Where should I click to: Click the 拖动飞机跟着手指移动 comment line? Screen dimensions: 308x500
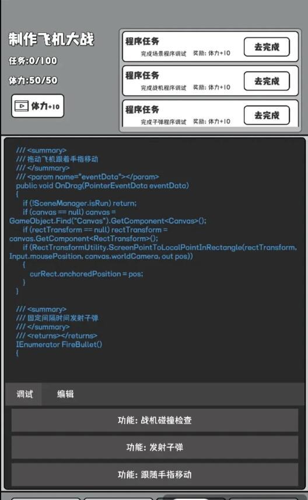57,159
